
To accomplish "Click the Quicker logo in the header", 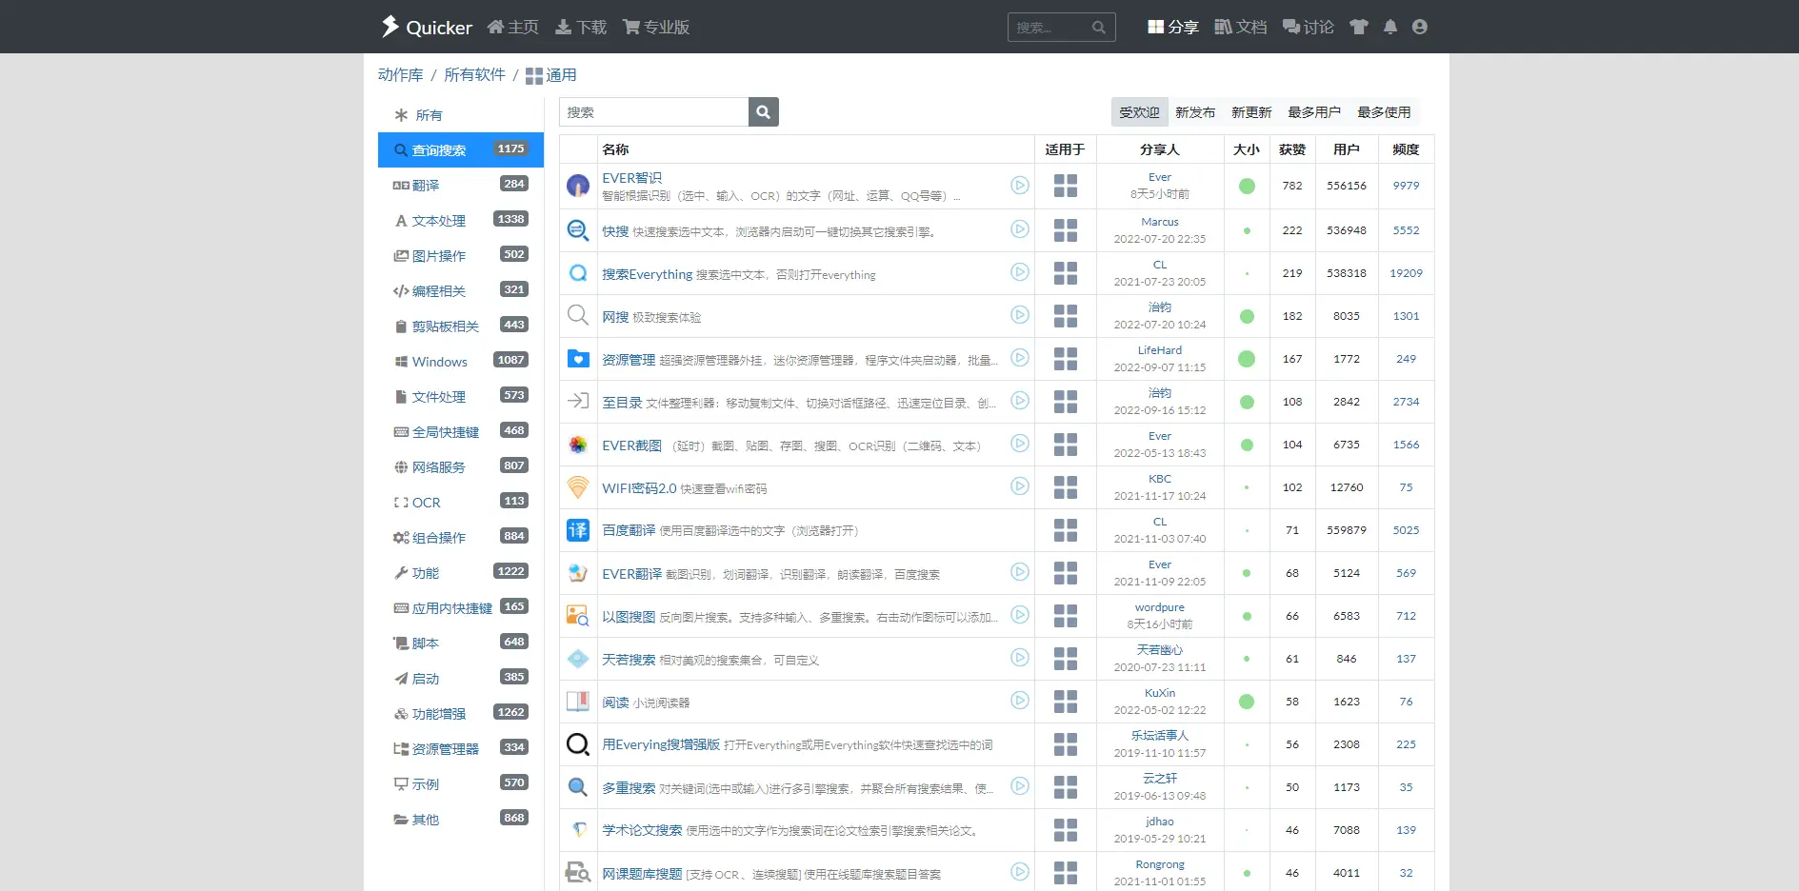I will click(x=426, y=27).
